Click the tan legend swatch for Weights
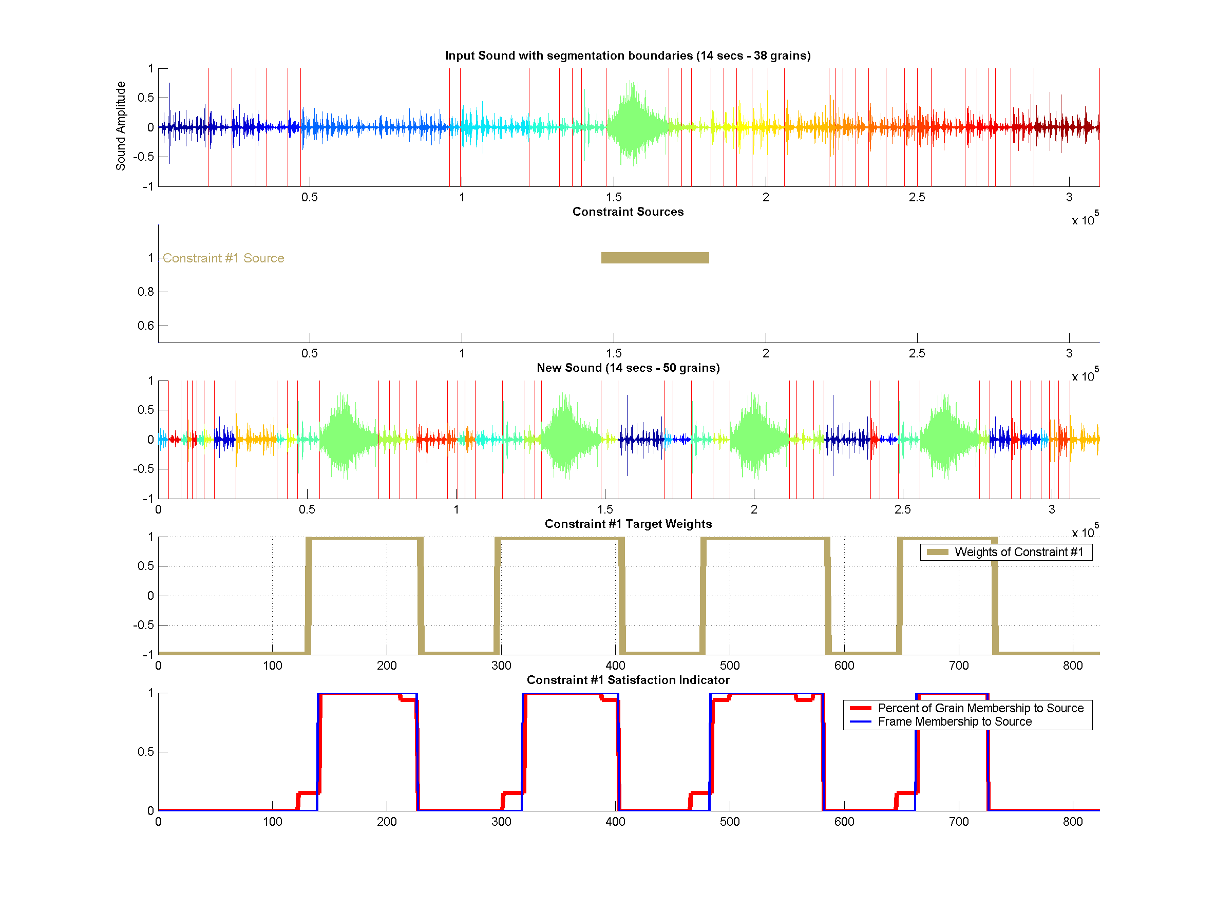This screenshot has height=911, width=1215. click(x=937, y=552)
